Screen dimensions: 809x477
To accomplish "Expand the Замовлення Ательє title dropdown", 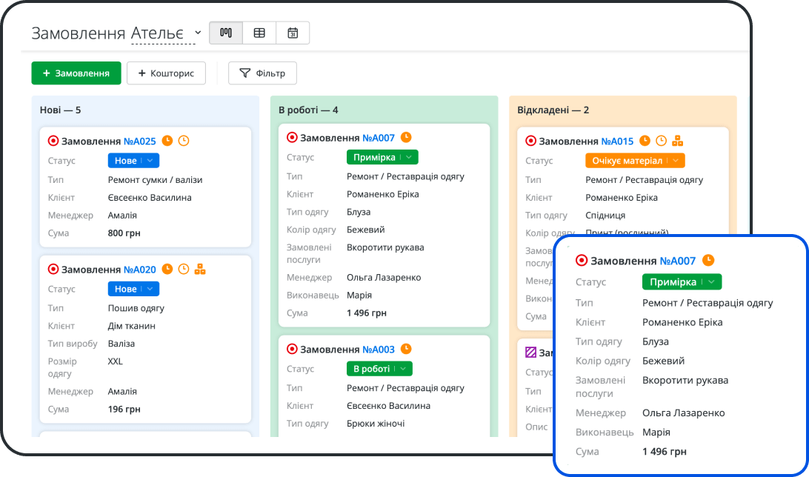I will (197, 33).
